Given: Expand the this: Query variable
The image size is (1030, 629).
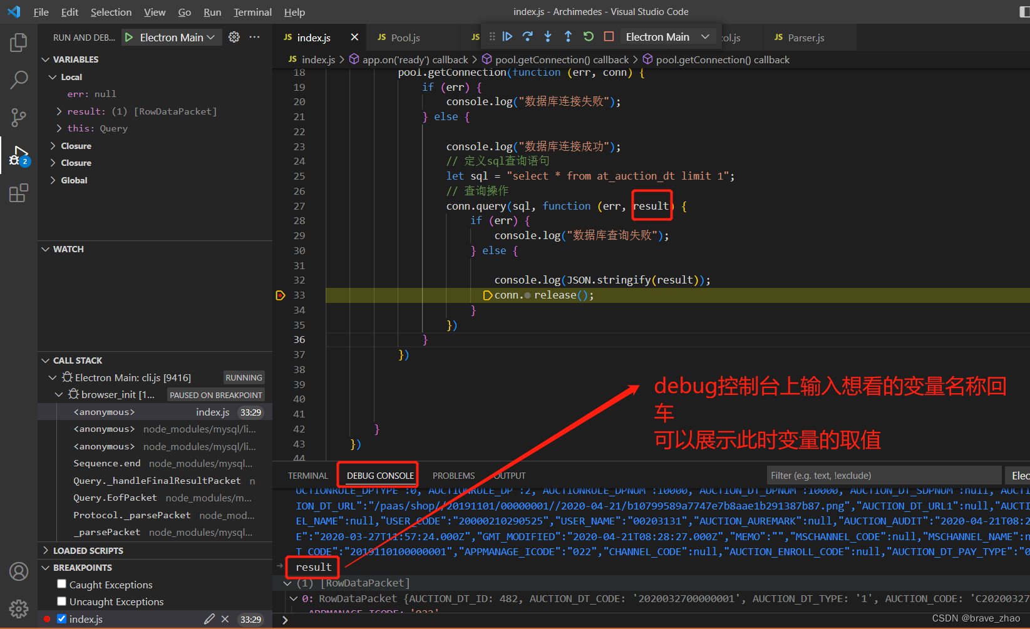Looking at the screenshot, I should click(96, 128).
